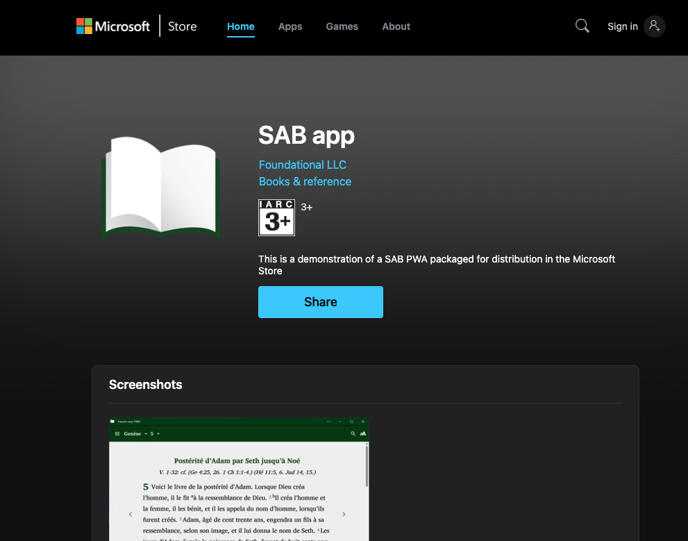The height and width of the screenshot is (541, 688).
Task: Go to the Home tab
Action: (x=240, y=26)
